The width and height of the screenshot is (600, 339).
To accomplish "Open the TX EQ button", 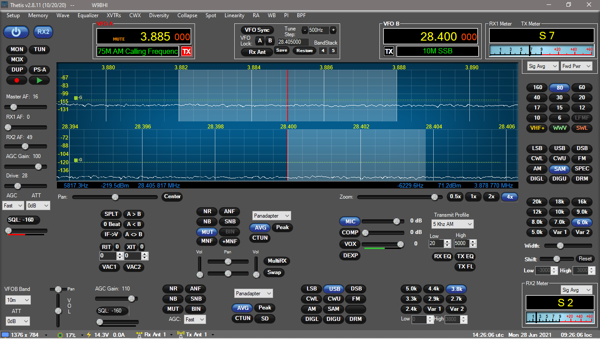I will [465, 256].
